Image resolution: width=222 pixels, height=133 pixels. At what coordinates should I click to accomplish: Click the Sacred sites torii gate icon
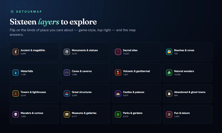[118, 52]
